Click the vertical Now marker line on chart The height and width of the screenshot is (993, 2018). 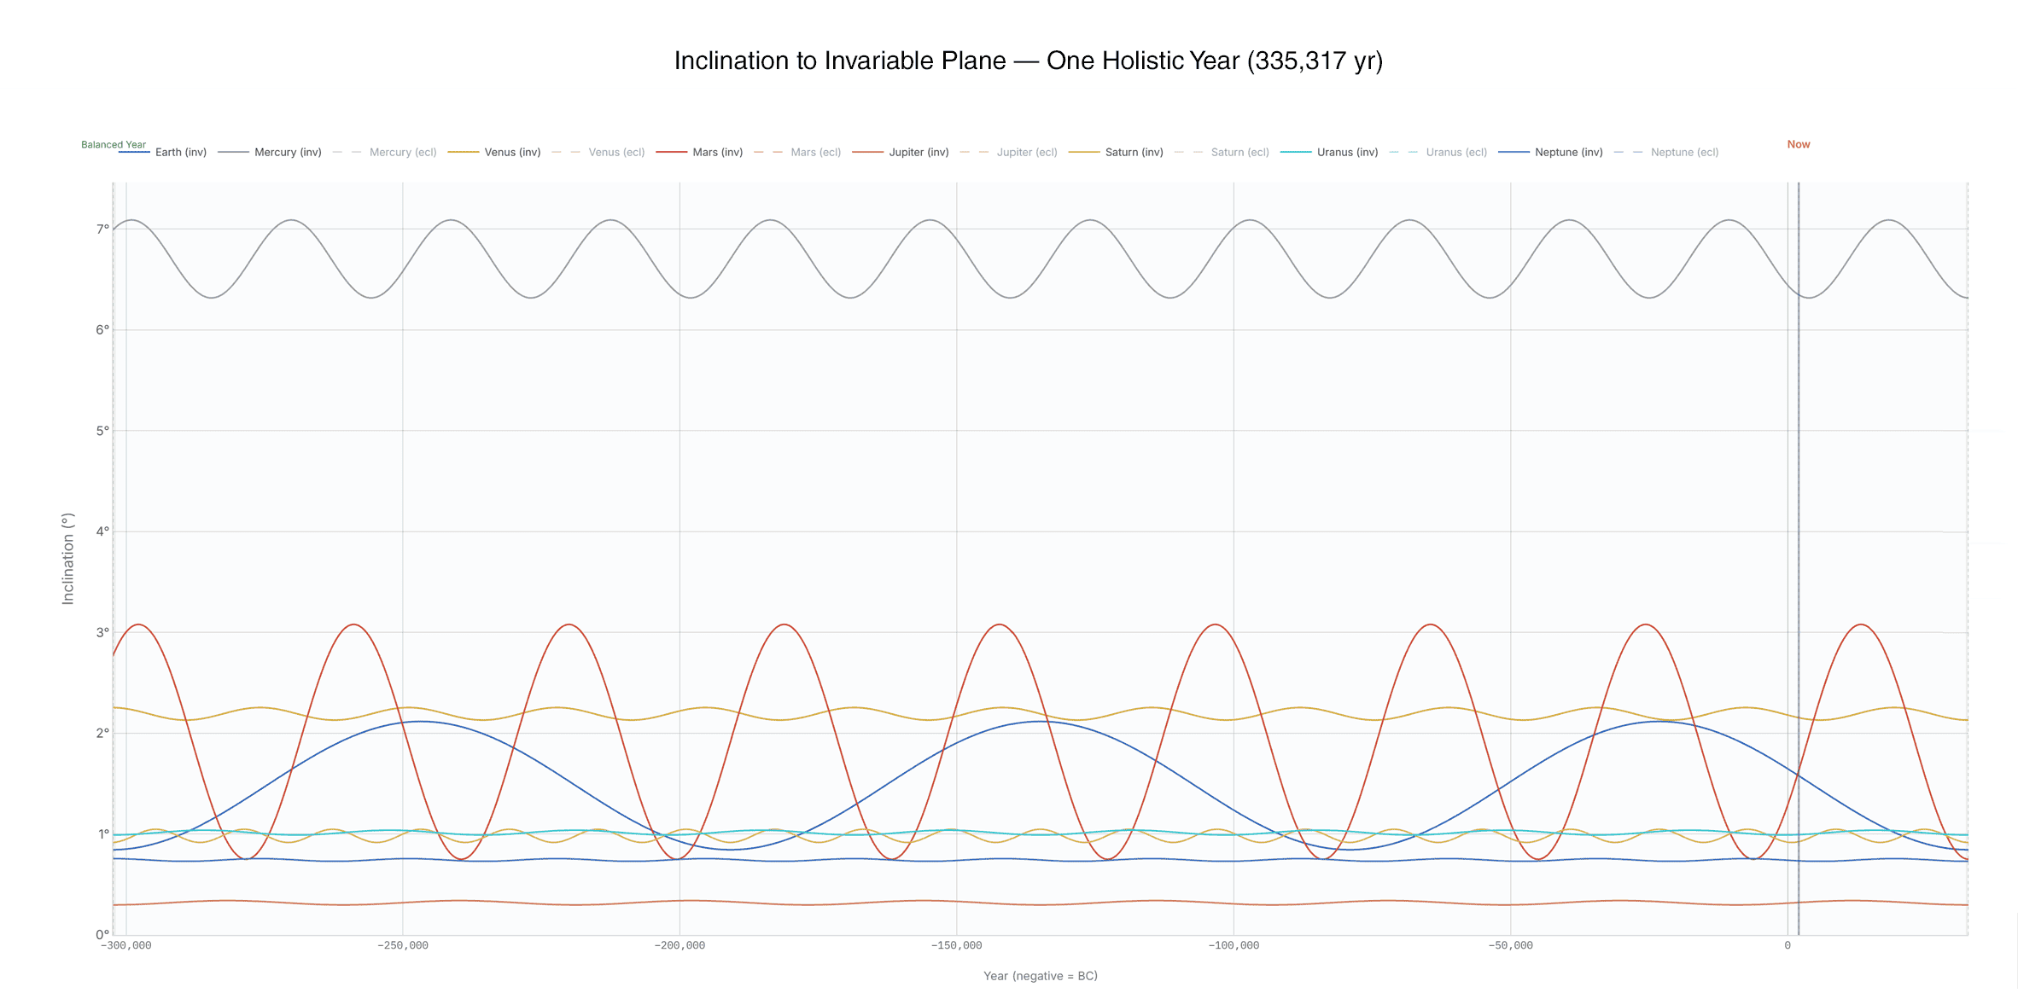pyautogui.click(x=1798, y=512)
